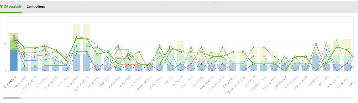Click the horizontal chart scrollbar thumb
Screen dimensions: 358x103
point(11,98)
